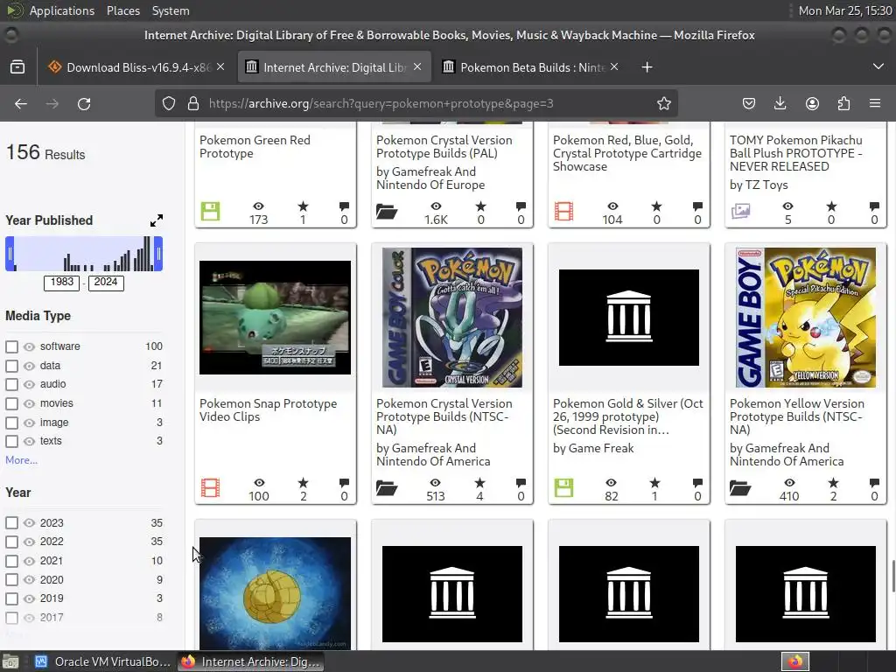
Task: Open tracking protection shield icon
Action: pyautogui.click(x=169, y=103)
